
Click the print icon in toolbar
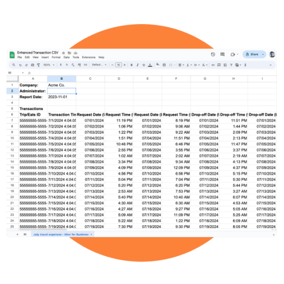32,65
